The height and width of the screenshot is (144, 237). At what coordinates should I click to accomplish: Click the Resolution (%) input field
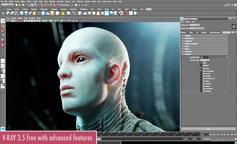[x=204, y=57]
